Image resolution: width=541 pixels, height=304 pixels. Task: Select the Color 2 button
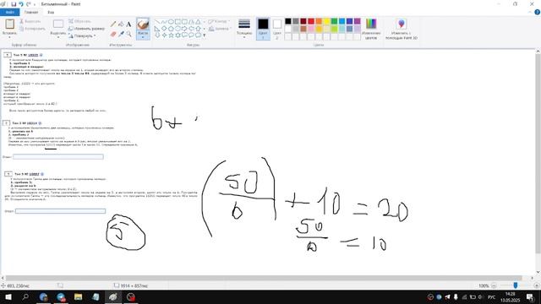coord(276,29)
